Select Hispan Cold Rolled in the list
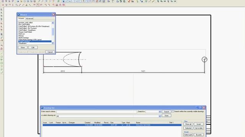The height and width of the screenshot is (137, 245). 25,32
